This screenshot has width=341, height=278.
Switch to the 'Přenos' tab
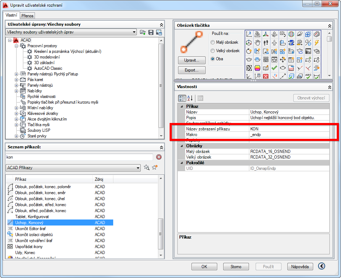[x=27, y=16]
